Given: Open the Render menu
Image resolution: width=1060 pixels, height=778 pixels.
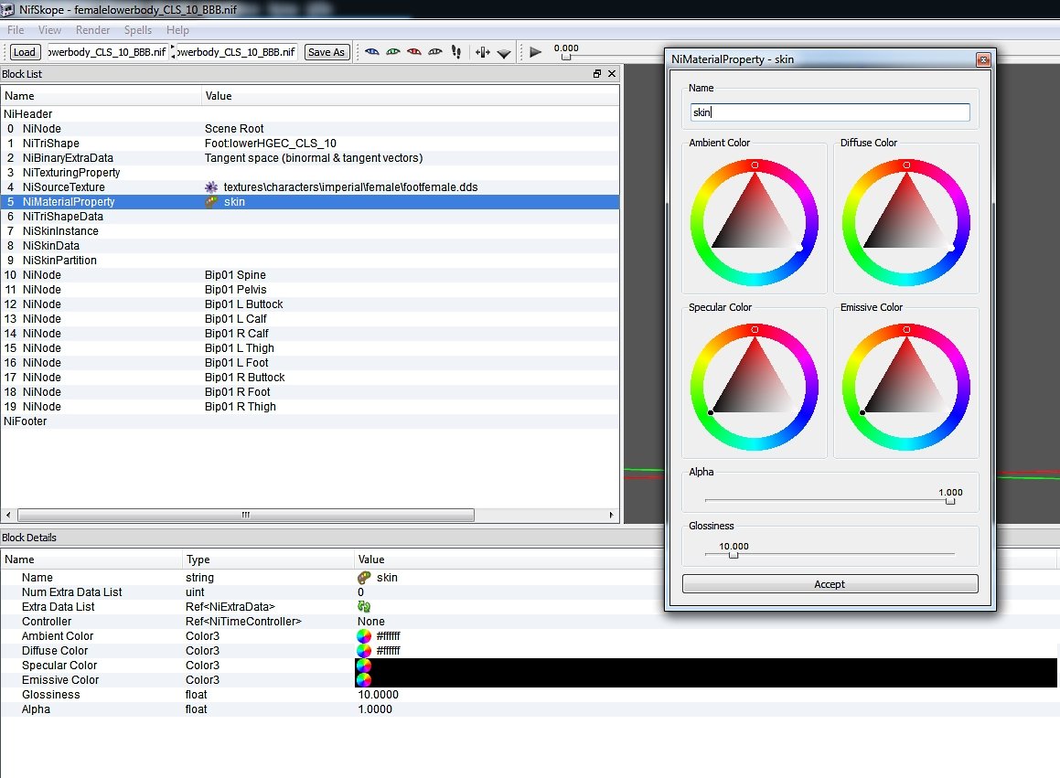Looking at the screenshot, I should [92, 30].
